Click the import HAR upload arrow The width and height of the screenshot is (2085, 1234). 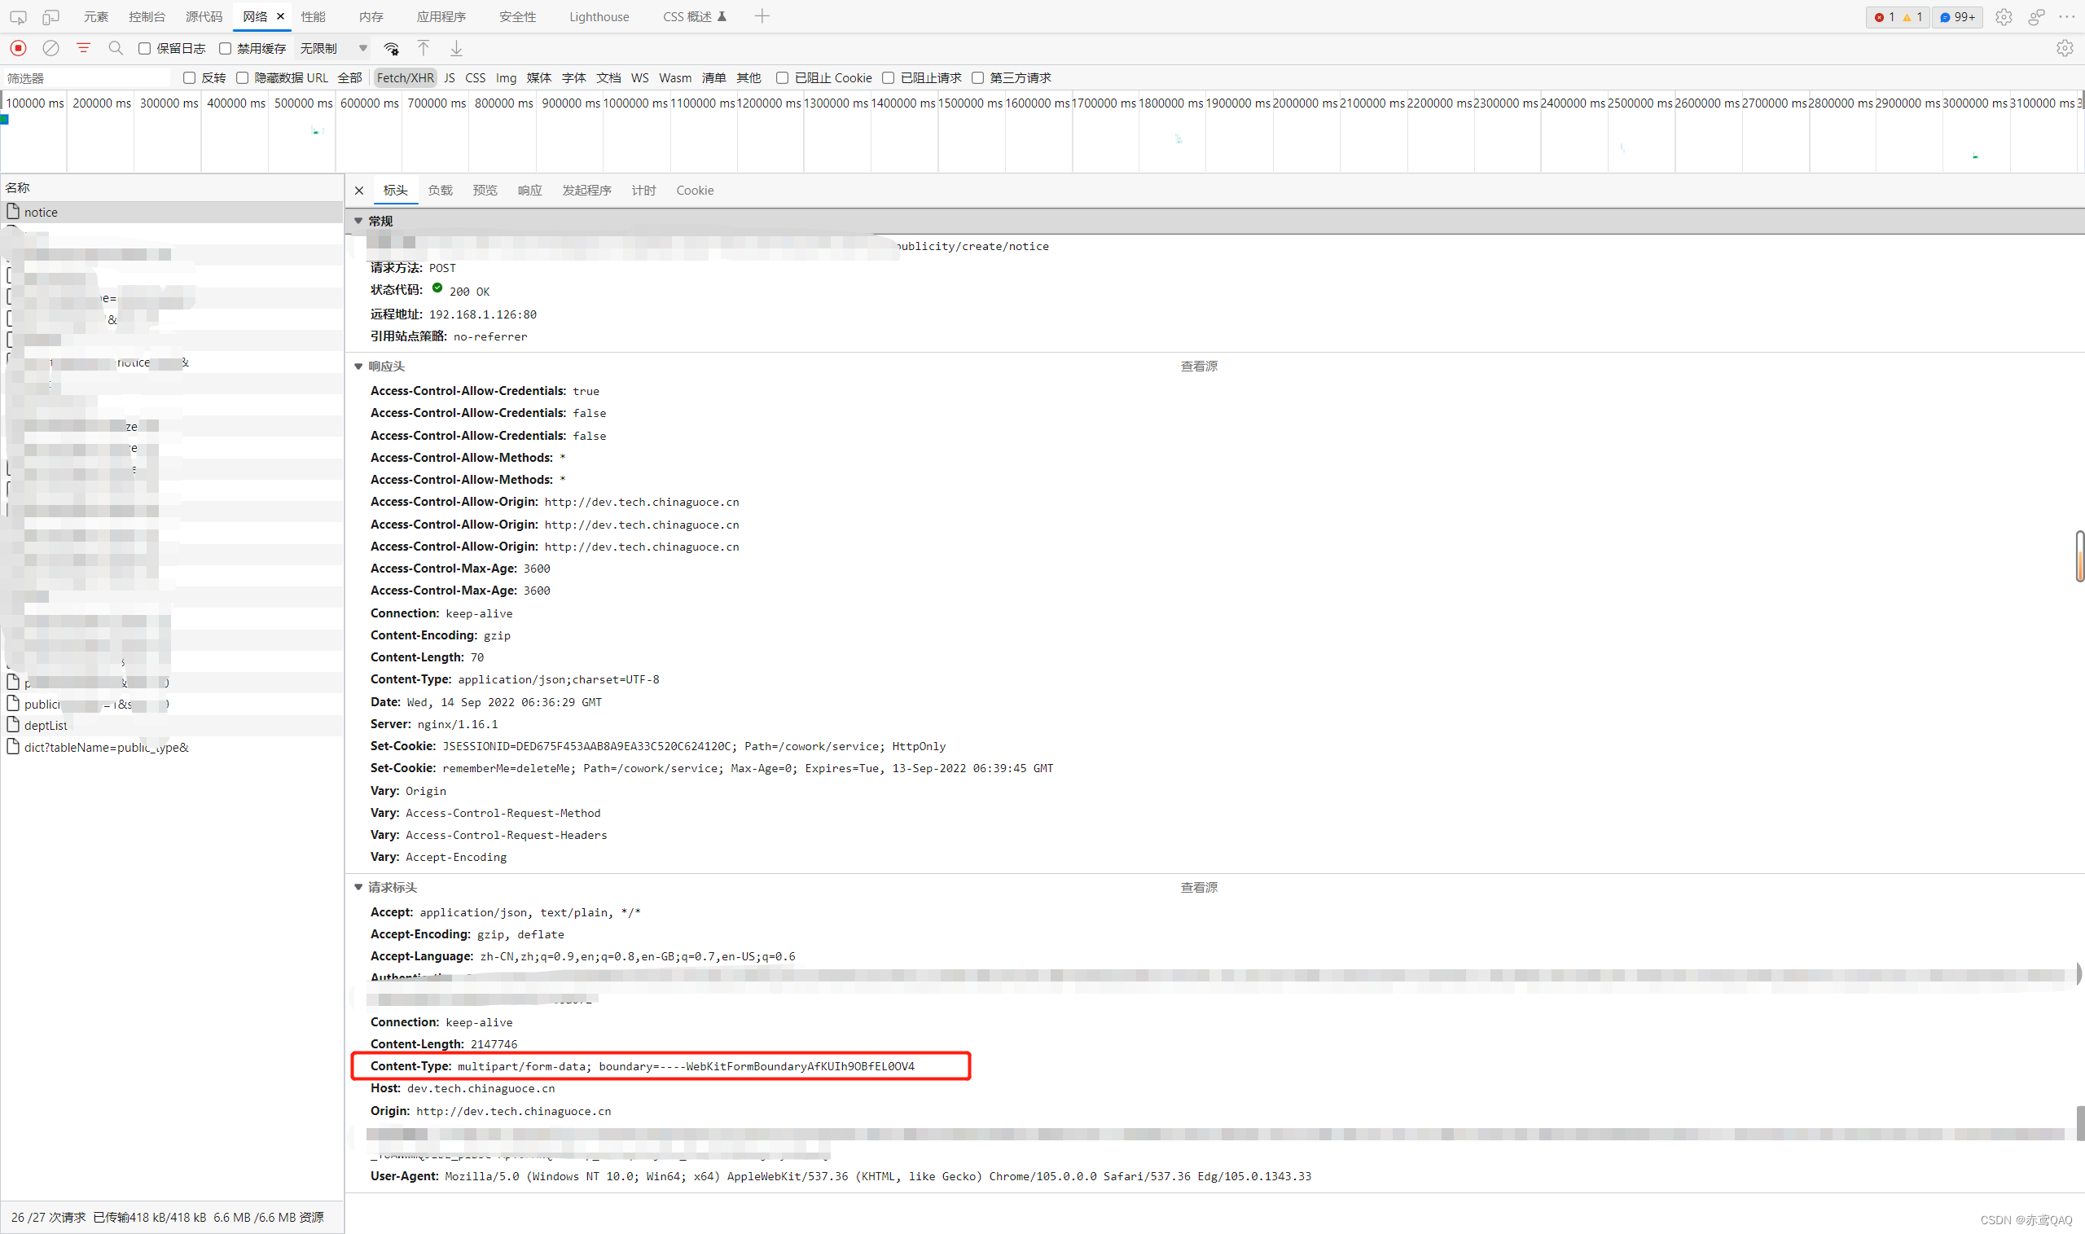pyautogui.click(x=424, y=48)
